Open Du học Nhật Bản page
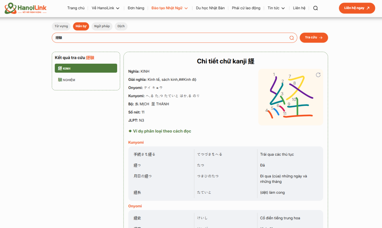 point(210,8)
